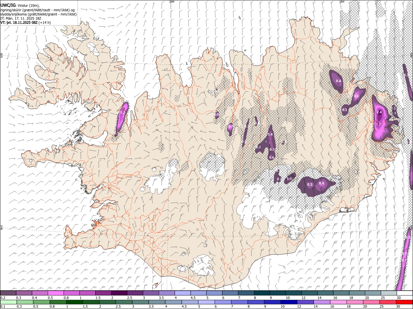Pick the top-row swatch starting at 0.3
This screenshot has height=309, width=413.
(x=24, y=293)
